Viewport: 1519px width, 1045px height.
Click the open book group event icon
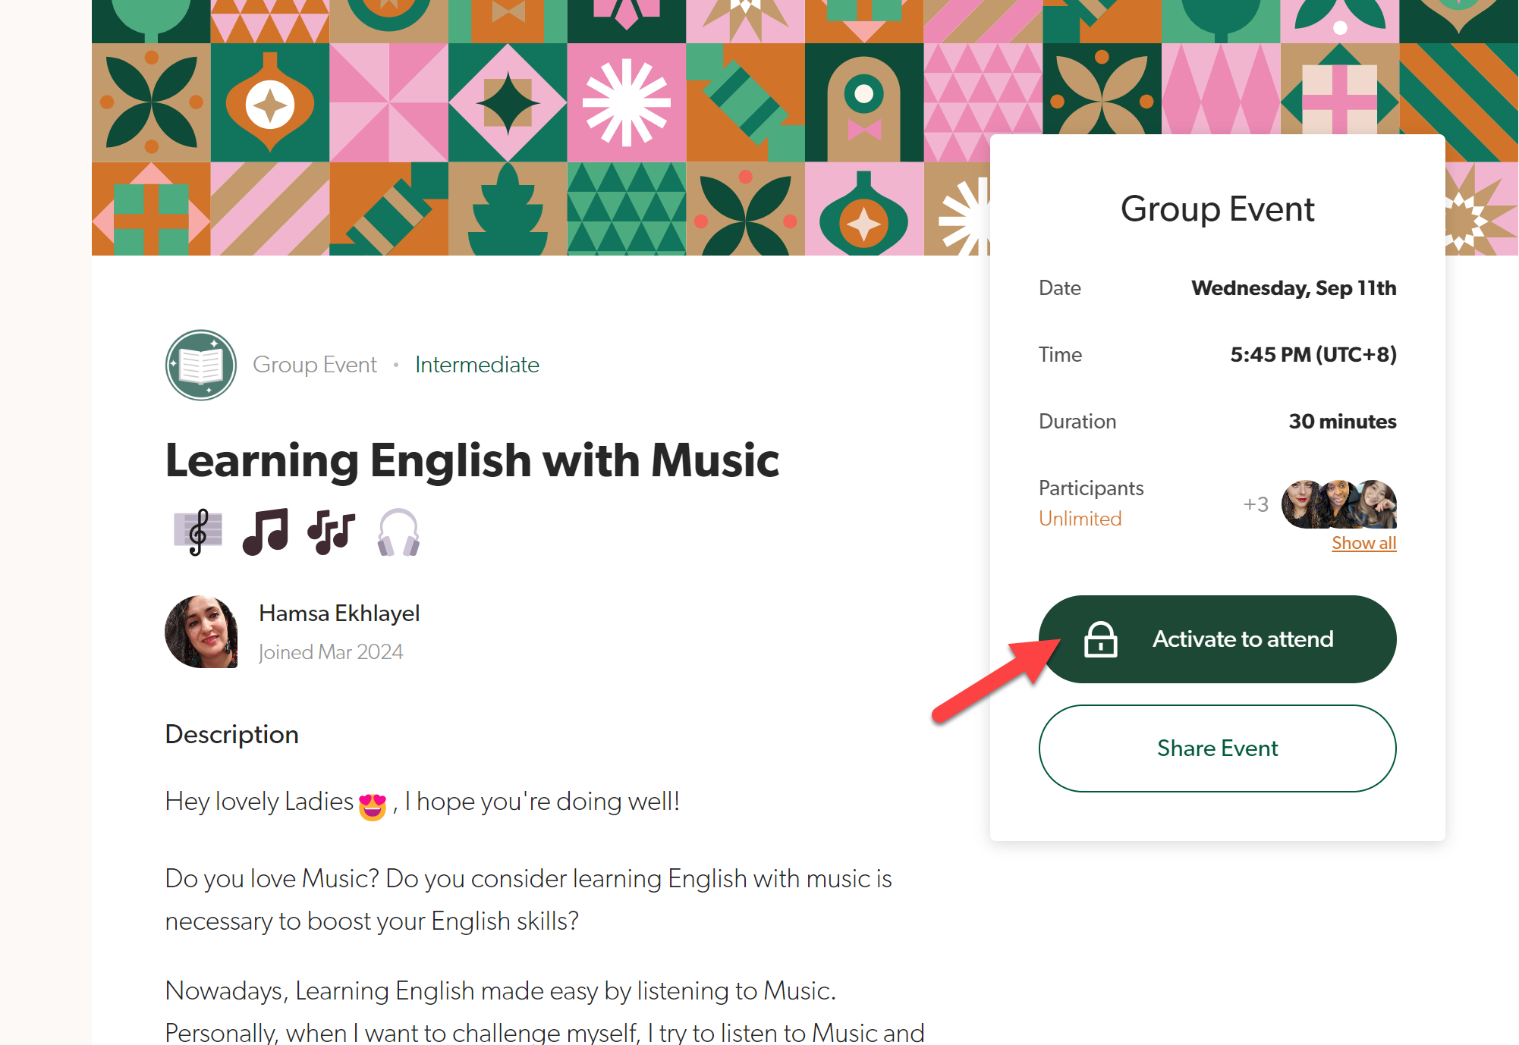click(201, 365)
